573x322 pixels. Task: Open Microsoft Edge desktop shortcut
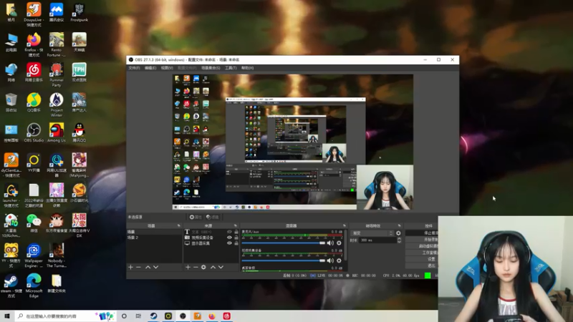34,286
